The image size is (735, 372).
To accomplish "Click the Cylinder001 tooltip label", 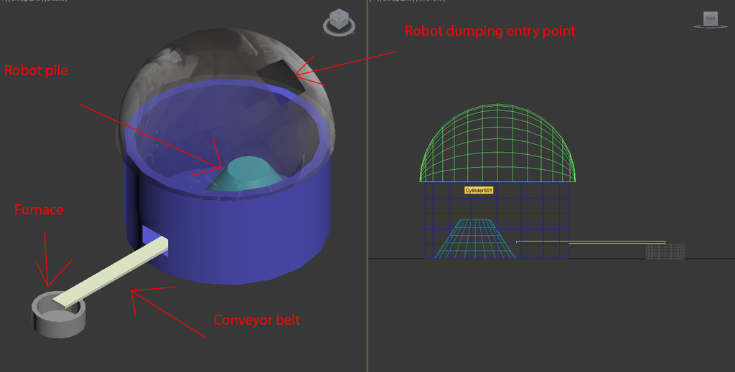I will pyautogui.click(x=479, y=190).
